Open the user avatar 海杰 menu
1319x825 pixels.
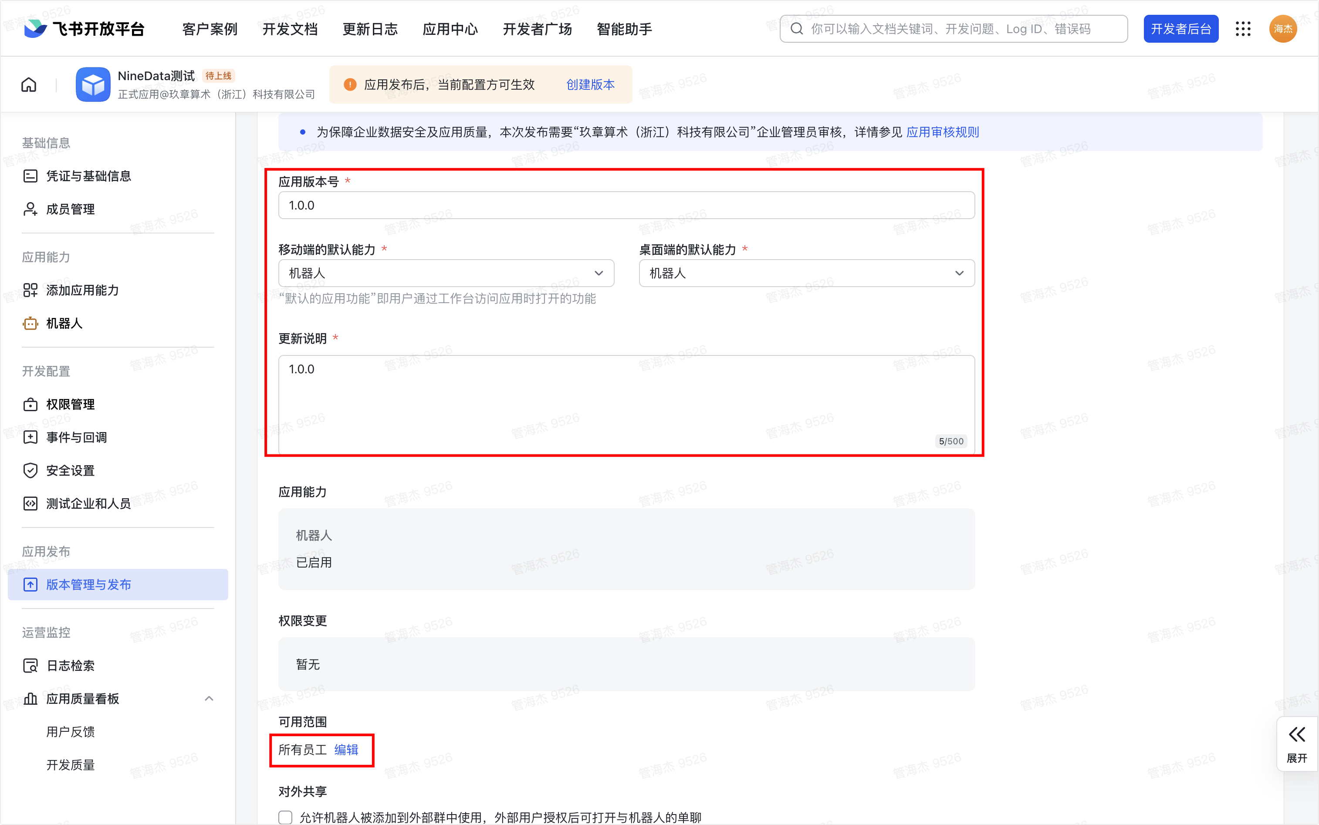[1283, 29]
